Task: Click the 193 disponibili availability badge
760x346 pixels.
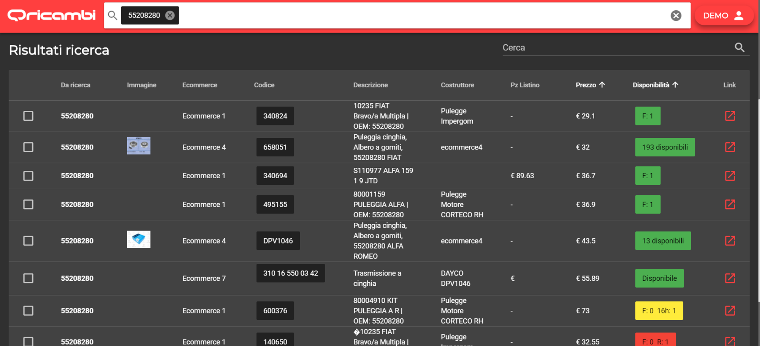Action: click(x=665, y=147)
